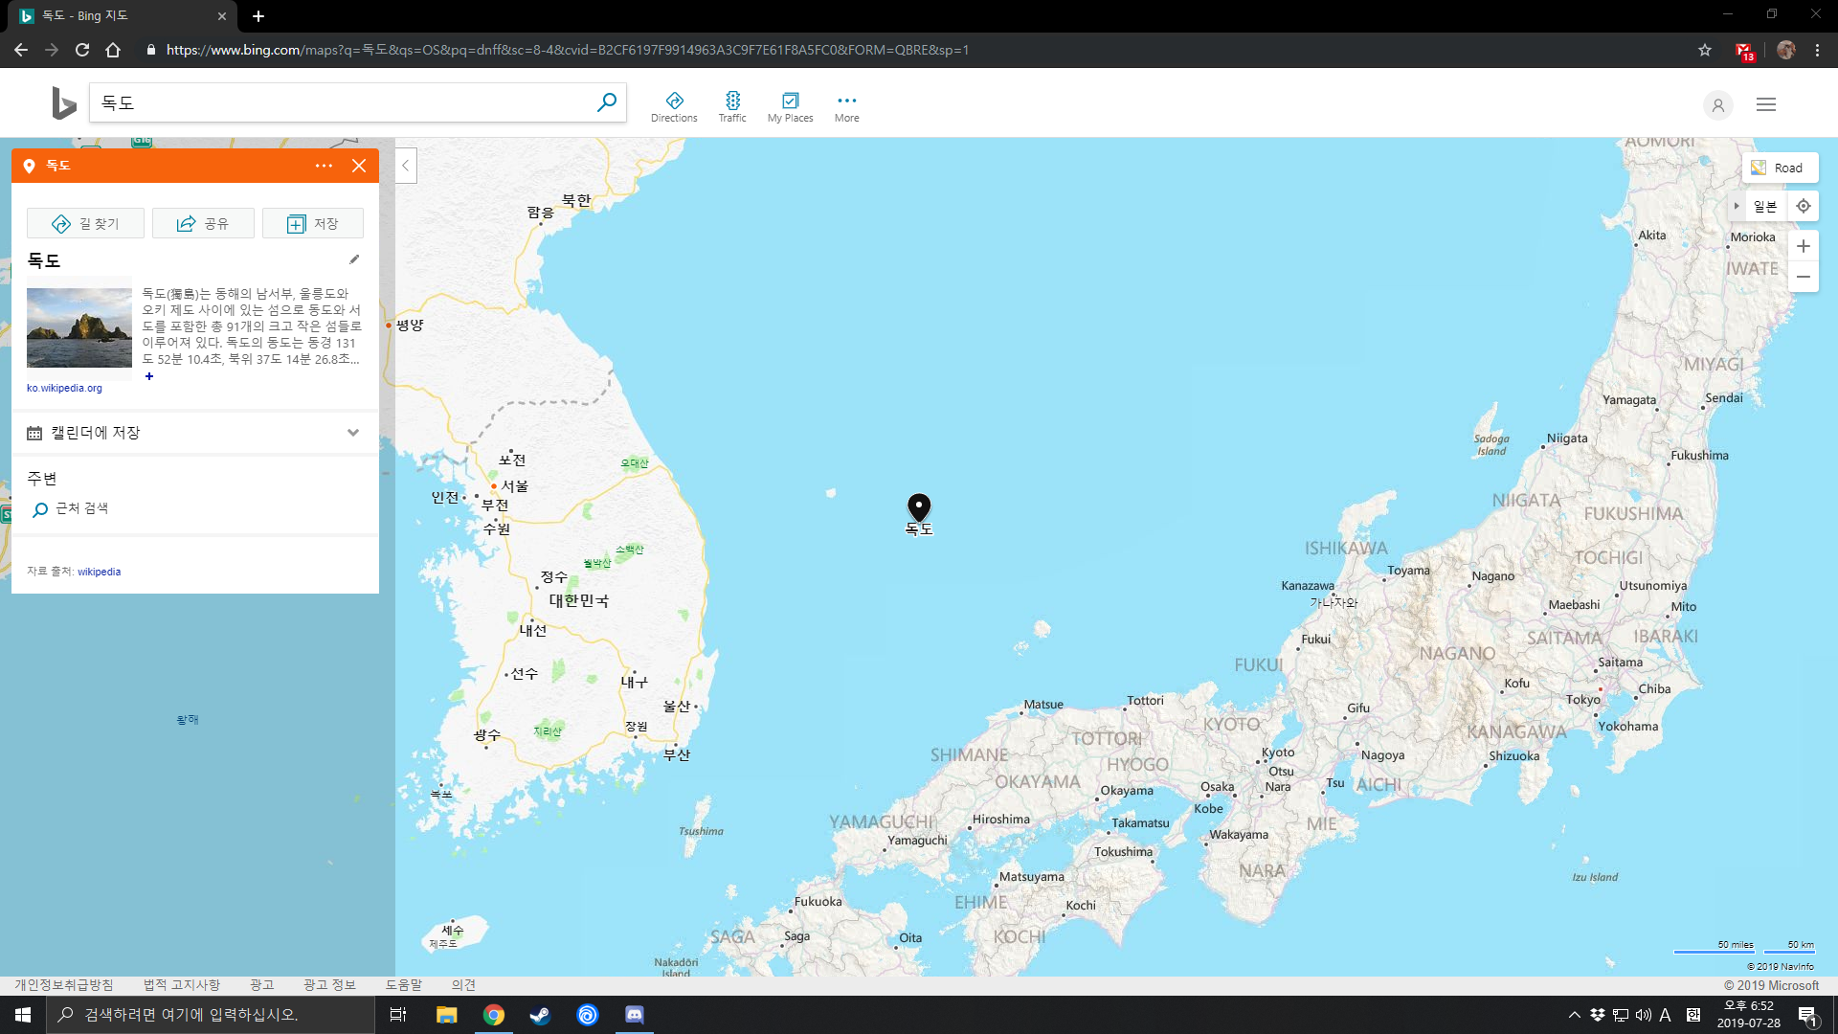Viewport: 1838px width, 1034px height.
Task: Click the 저장 save button
Action: click(x=313, y=223)
